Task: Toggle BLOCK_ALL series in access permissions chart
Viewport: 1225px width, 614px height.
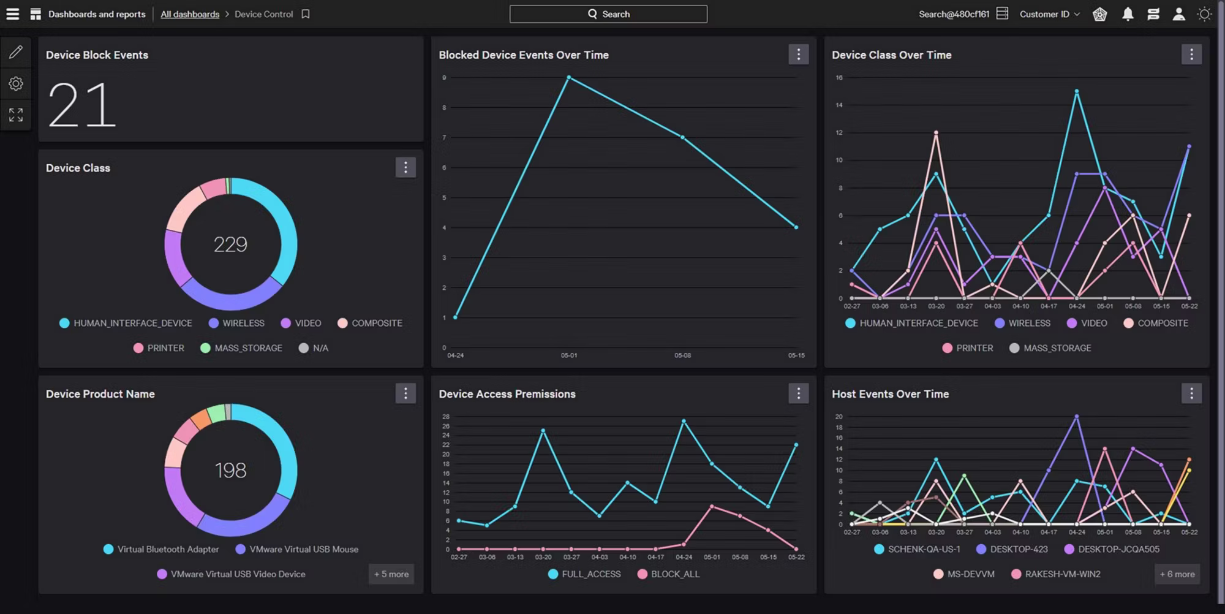Action: coord(668,574)
